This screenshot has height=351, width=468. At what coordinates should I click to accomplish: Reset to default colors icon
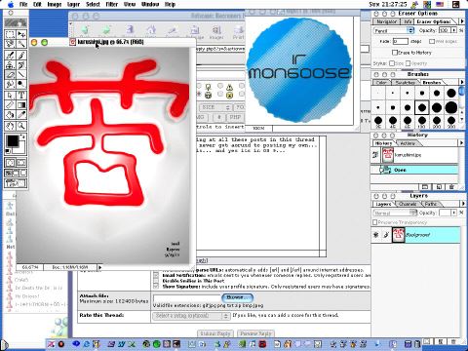click(x=8, y=151)
